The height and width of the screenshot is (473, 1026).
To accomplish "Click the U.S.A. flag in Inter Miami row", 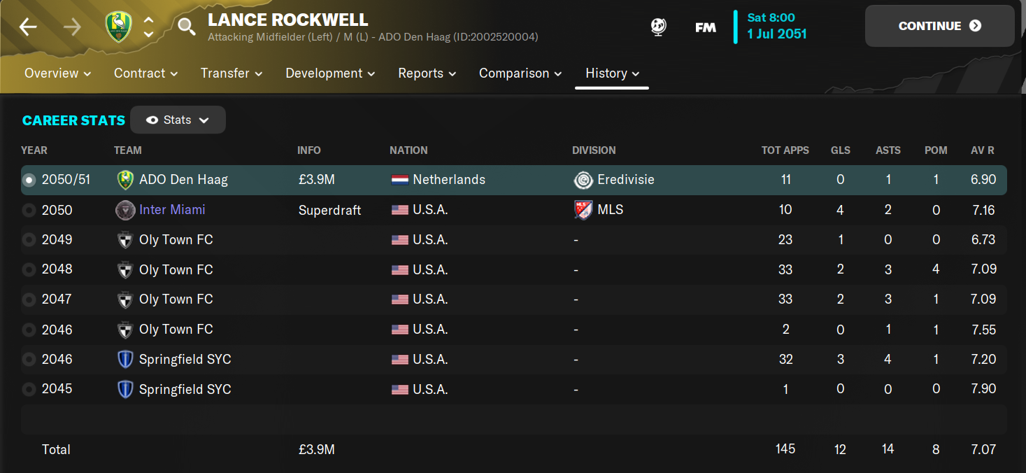I will (x=399, y=210).
